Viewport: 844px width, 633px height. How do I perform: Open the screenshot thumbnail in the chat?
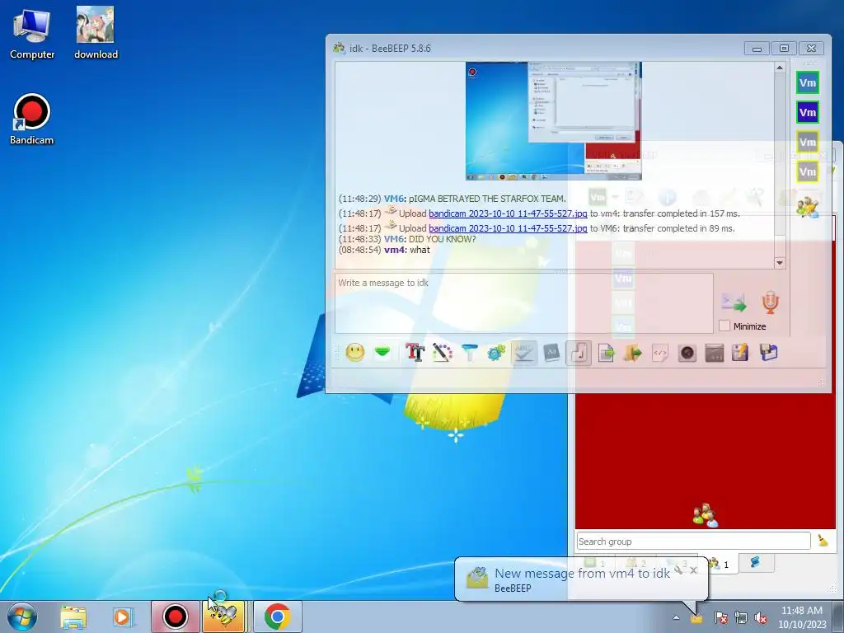(x=553, y=121)
